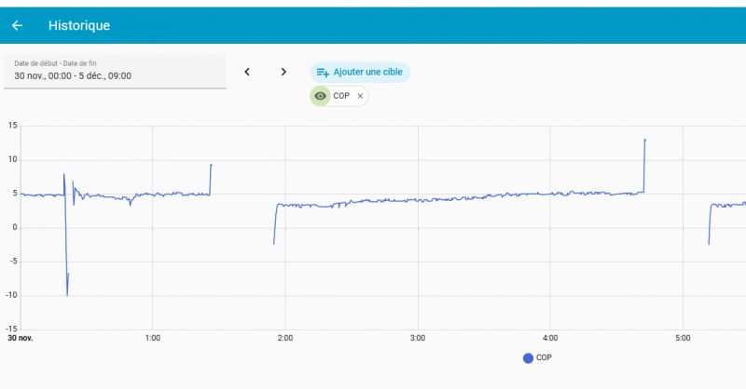Click the Historique page title
The height and width of the screenshot is (389, 746).
pyautogui.click(x=78, y=26)
